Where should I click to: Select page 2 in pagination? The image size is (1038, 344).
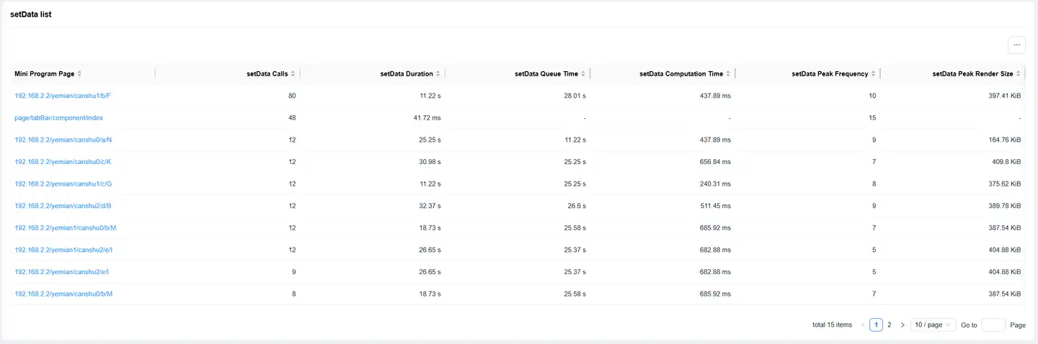890,325
